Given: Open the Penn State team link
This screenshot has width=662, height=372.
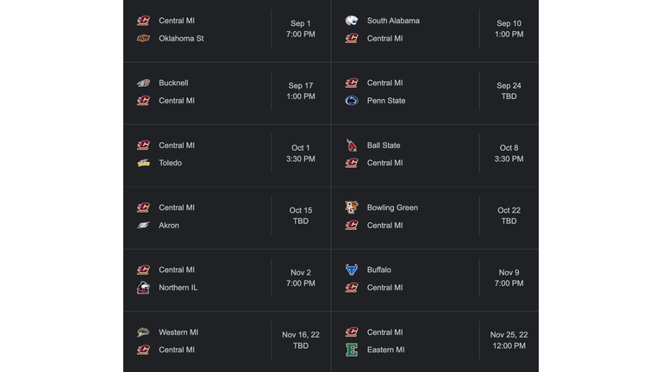Looking at the screenshot, I should tap(386, 101).
